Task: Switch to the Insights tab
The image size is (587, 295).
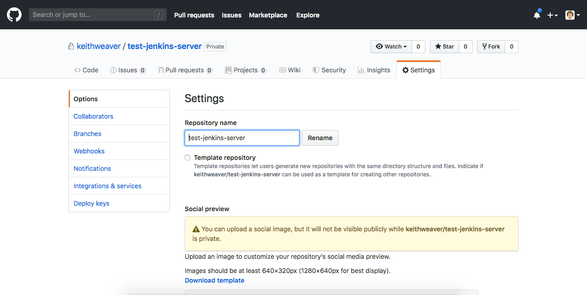Action: 374,70
